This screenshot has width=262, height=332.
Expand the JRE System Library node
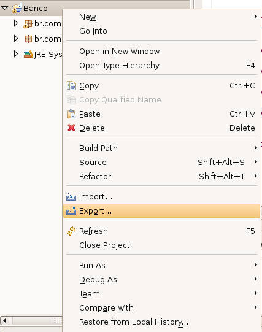(16, 54)
